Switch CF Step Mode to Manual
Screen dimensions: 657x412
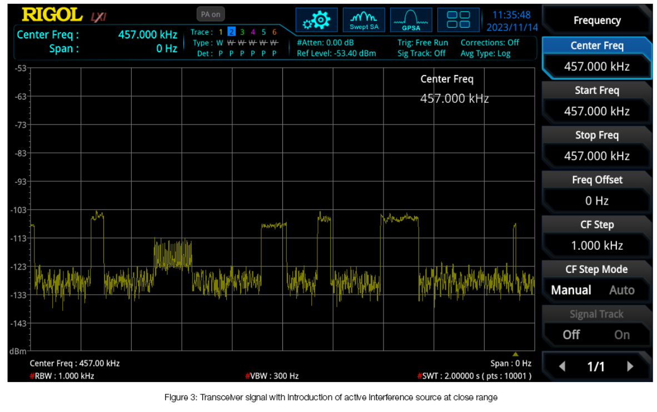click(571, 290)
